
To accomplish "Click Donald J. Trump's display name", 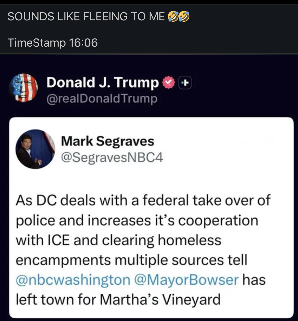I will click(x=102, y=82).
